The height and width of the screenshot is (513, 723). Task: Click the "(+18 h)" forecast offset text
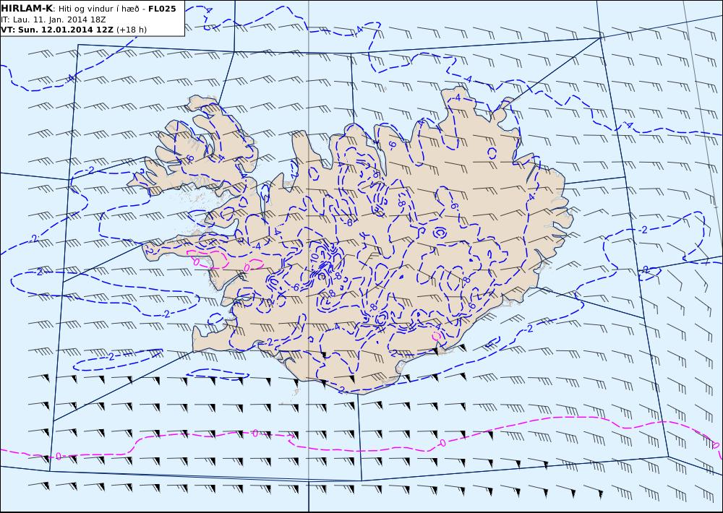132,30
